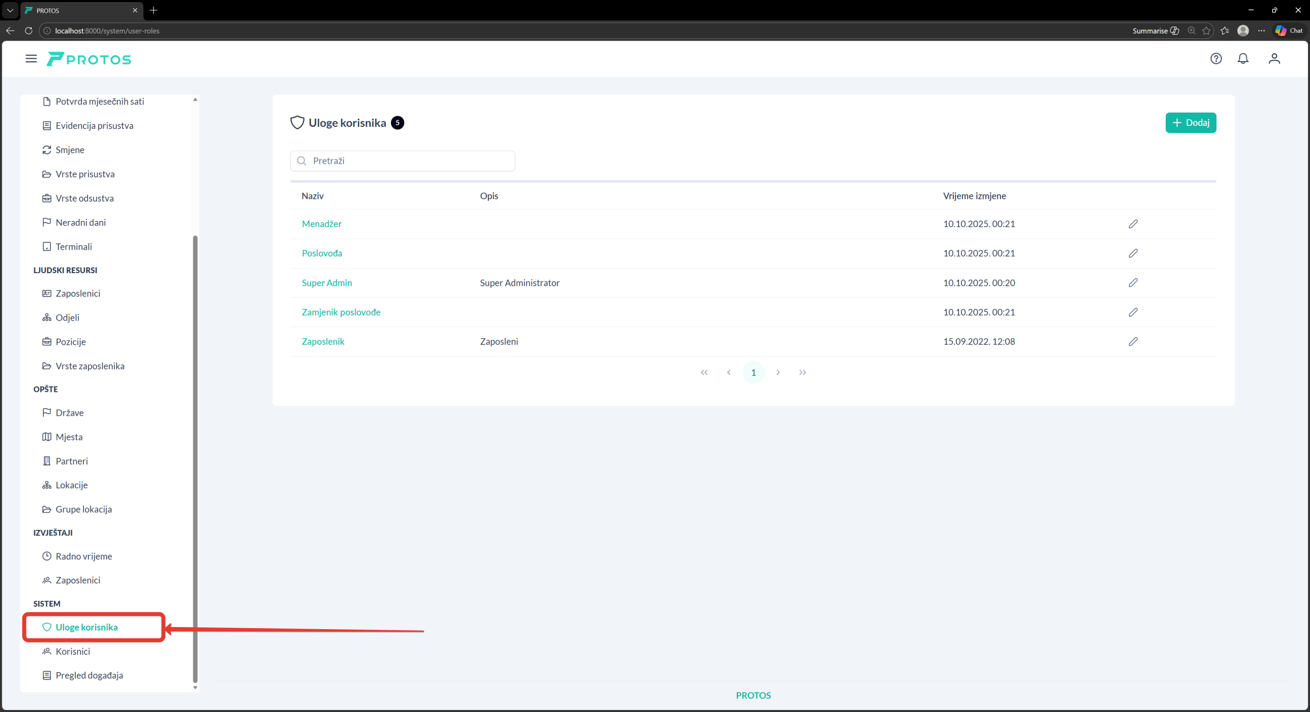Edit the Super Admin role pencil icon
The image size is (1310, 712).
tap(1133, 283)
